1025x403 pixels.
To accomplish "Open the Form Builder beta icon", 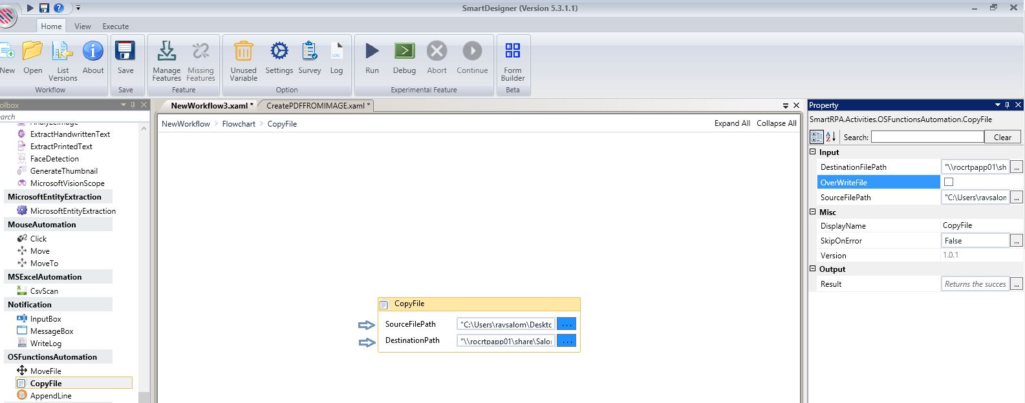I will click(513, 50).
